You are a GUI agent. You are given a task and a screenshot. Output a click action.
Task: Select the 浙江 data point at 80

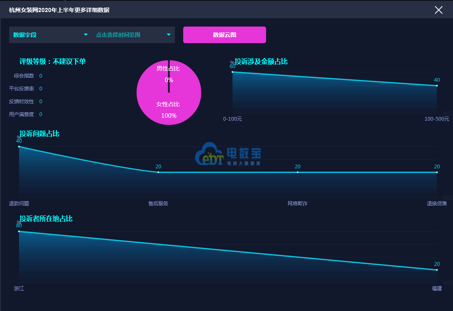point(19,231)
